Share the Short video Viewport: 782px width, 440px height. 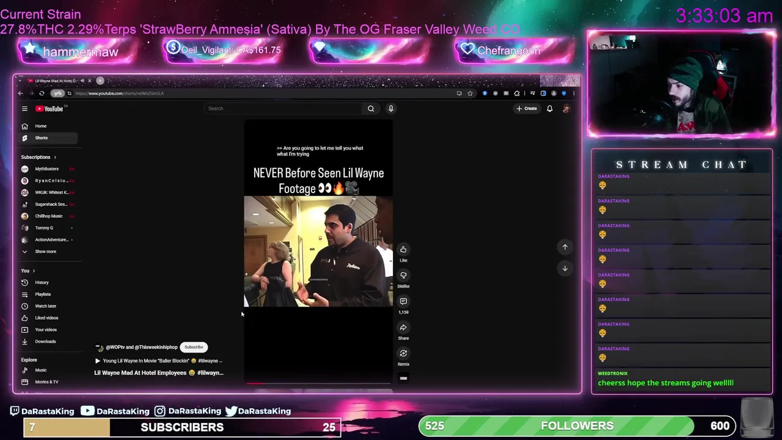(403, 328)
